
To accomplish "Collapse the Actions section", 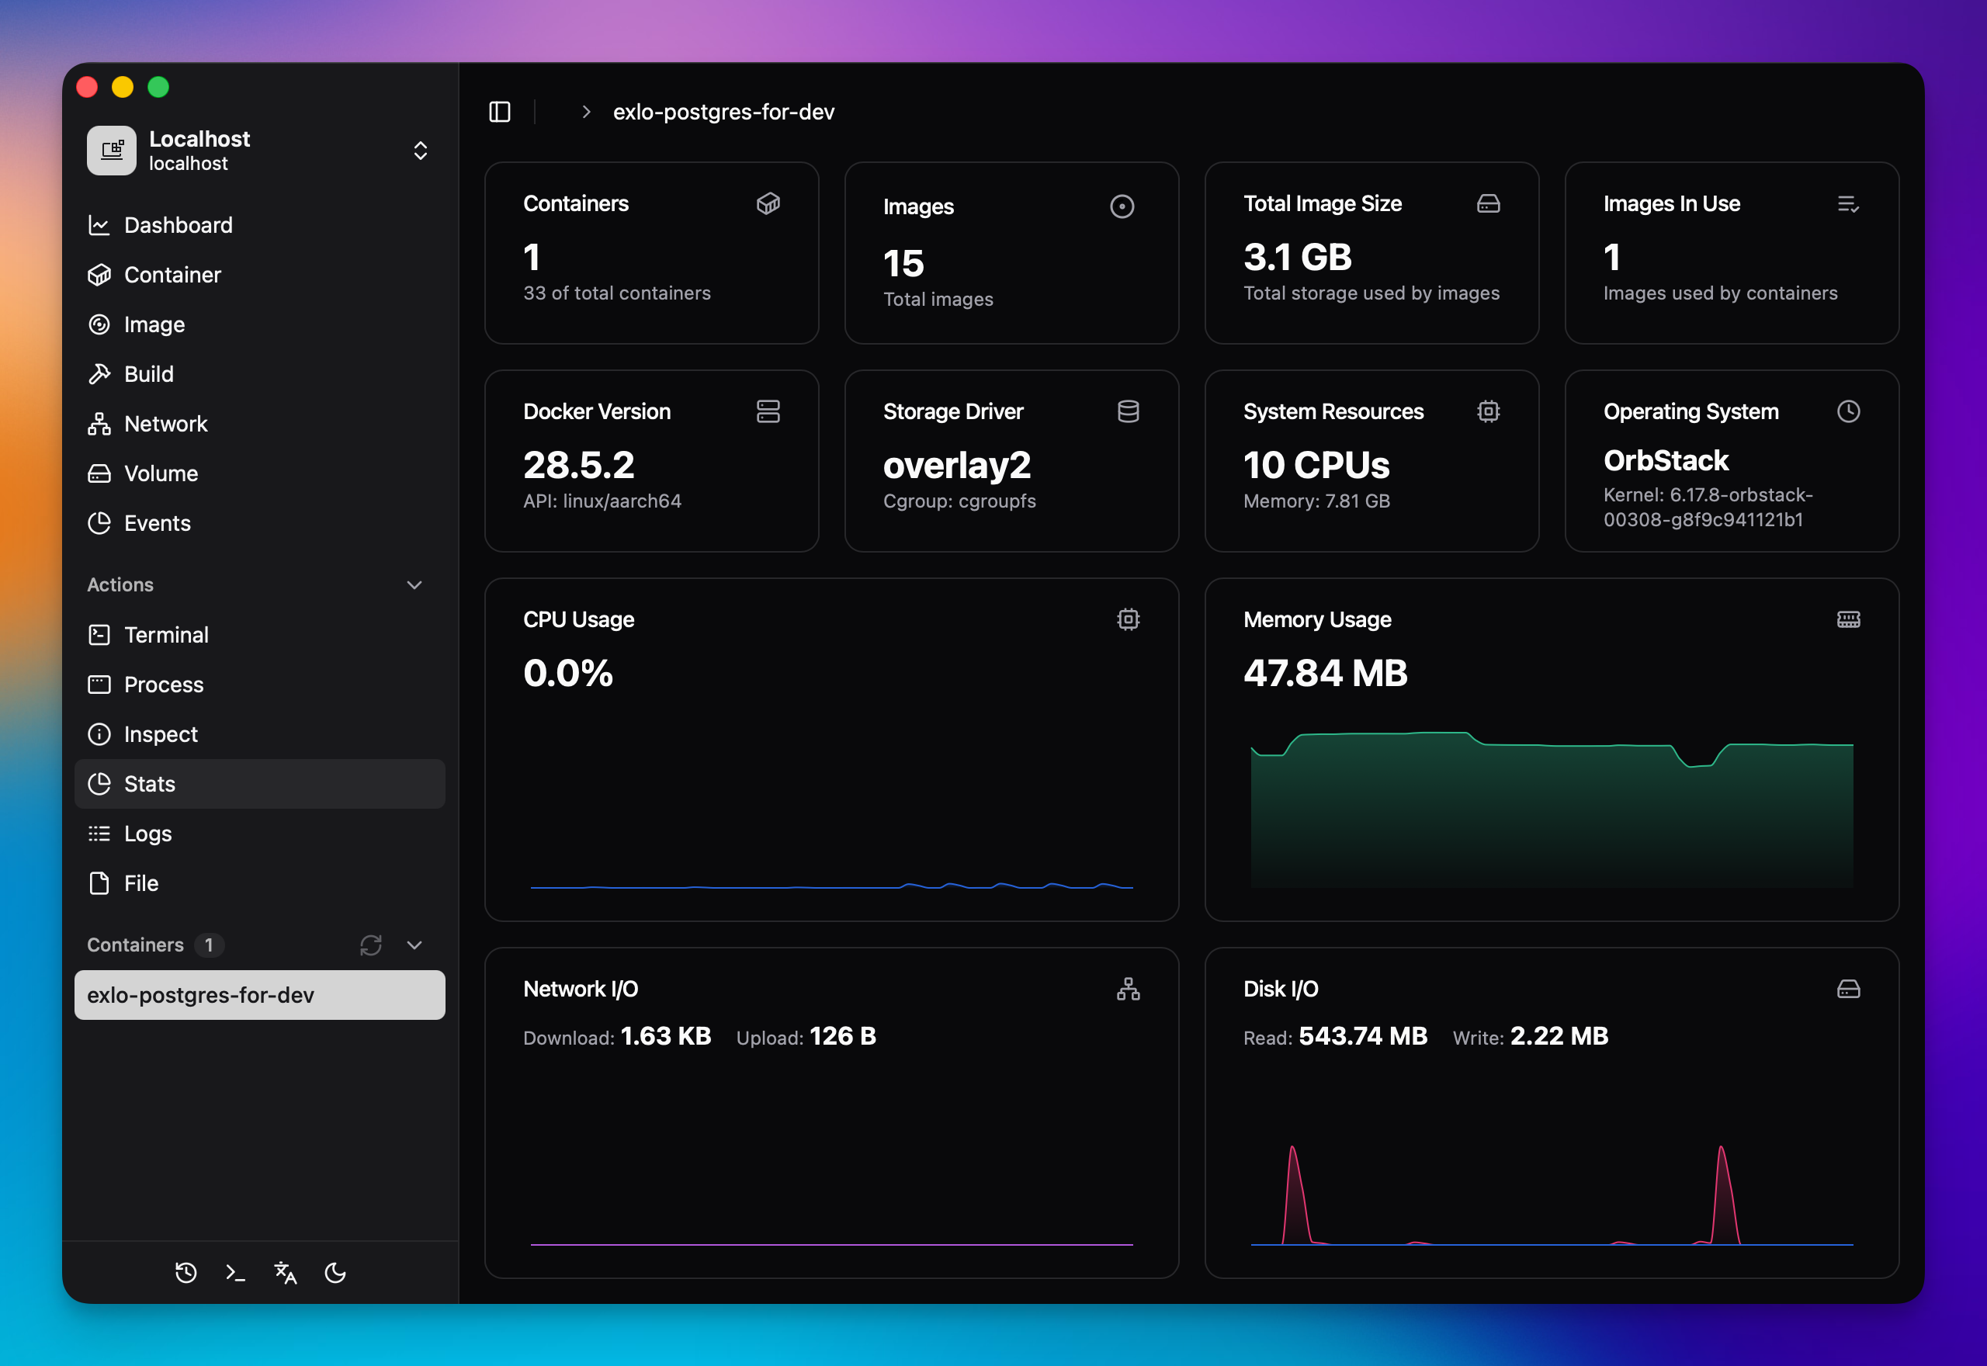I will tap(415, 585).
